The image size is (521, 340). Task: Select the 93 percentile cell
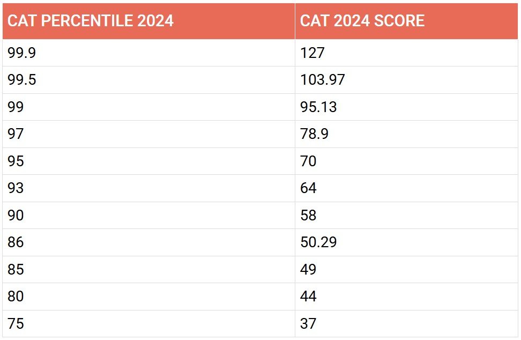pos(16,188)
